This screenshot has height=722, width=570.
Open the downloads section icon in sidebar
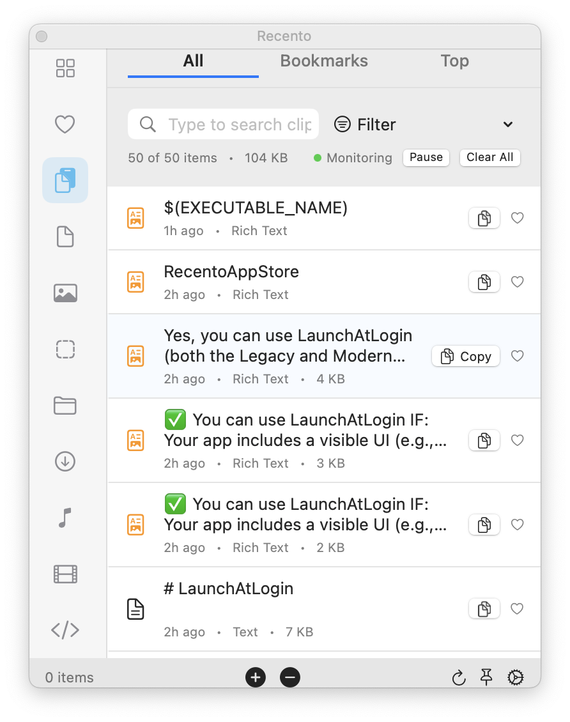click(x=65, y=461)
